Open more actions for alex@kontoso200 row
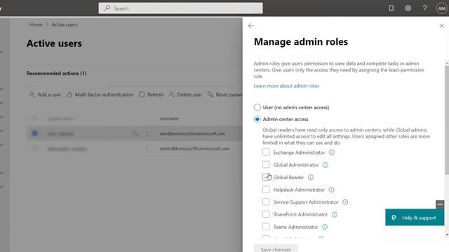Image resolution: width=449 pixels, height=252 pixels. click(x=147, y=134)
